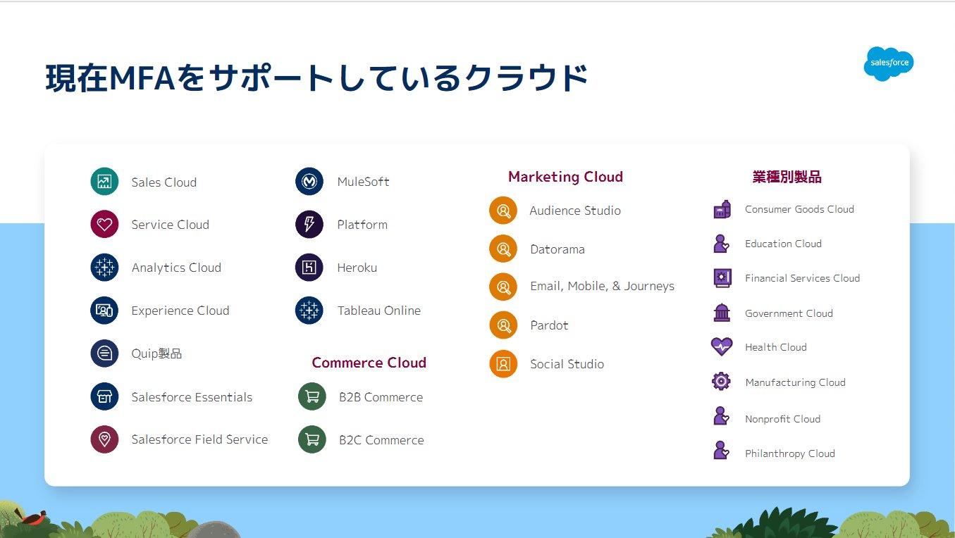
Task: Click the Service Cloud heart icon
Action: coord(104,225)
